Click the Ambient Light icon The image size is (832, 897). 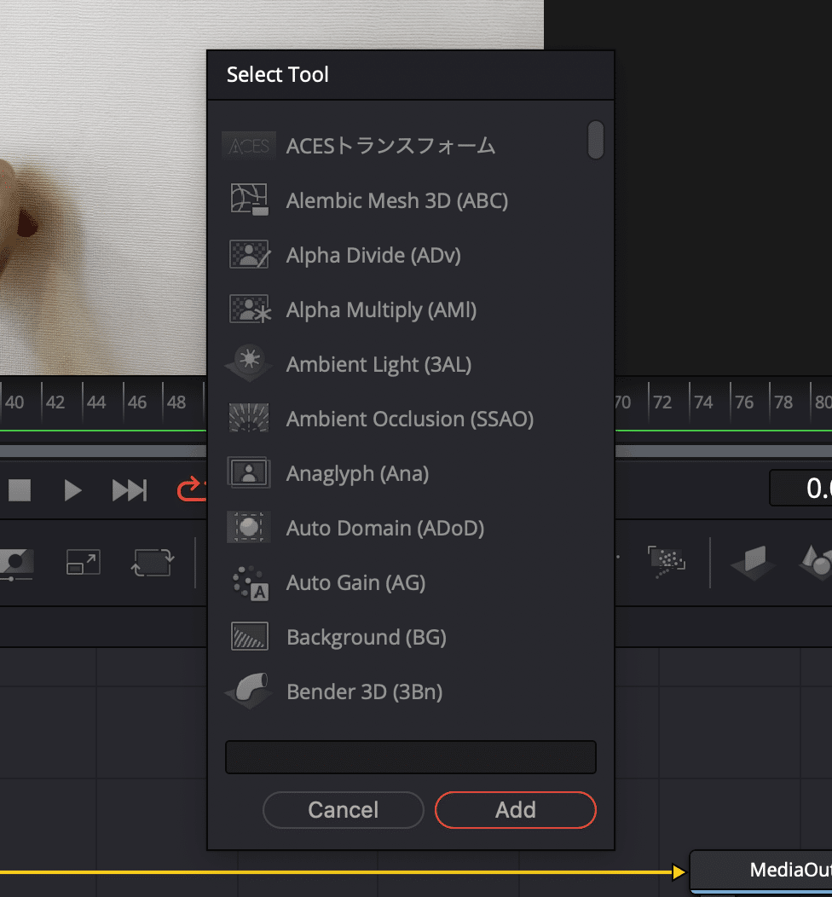(249, 362)
